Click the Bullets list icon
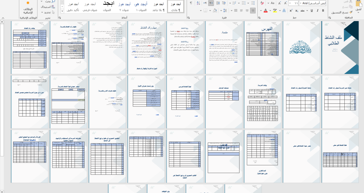 [x=253, y=3]
